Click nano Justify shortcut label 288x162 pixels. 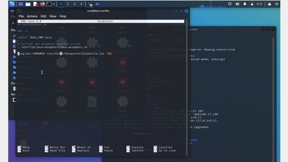click(137, 151)
